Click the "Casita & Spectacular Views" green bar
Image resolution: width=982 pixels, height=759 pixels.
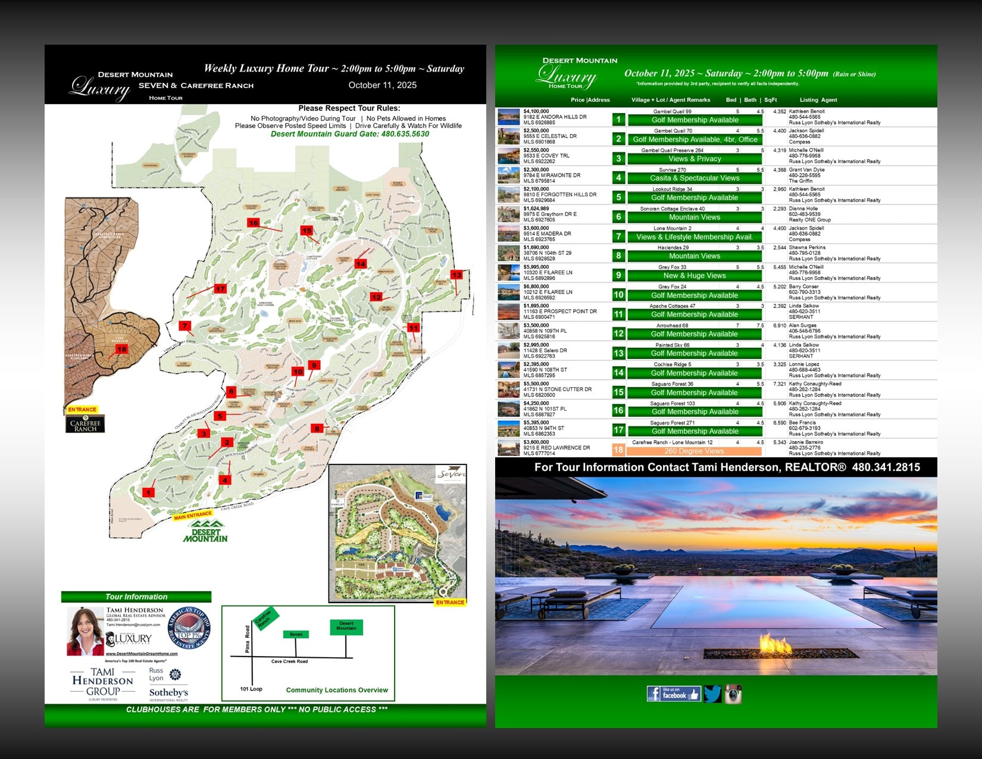pos(695,178)
